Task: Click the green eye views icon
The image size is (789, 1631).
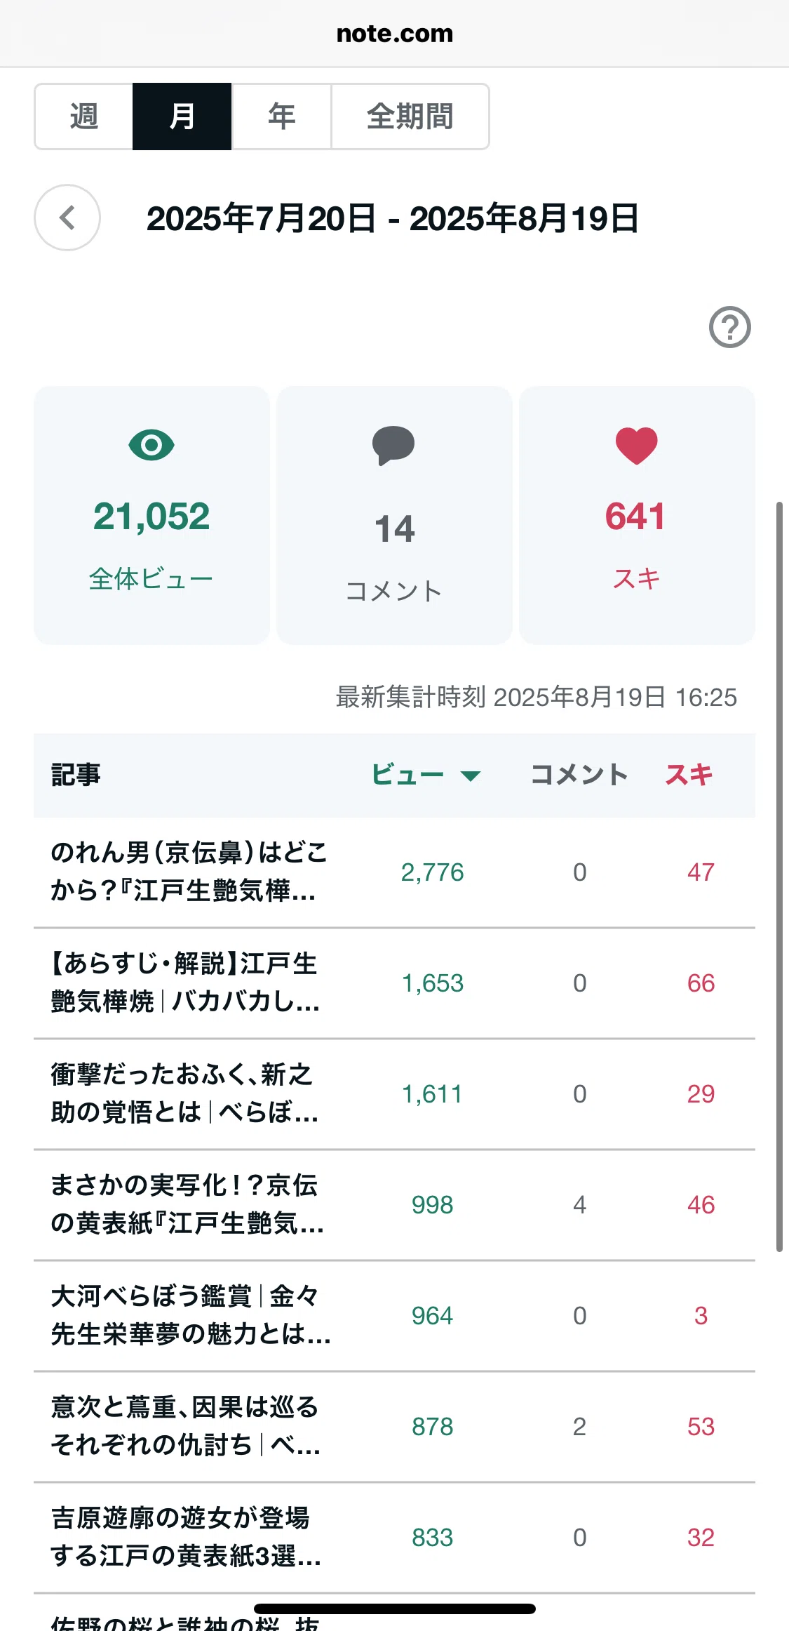Action: pos(151,445)
